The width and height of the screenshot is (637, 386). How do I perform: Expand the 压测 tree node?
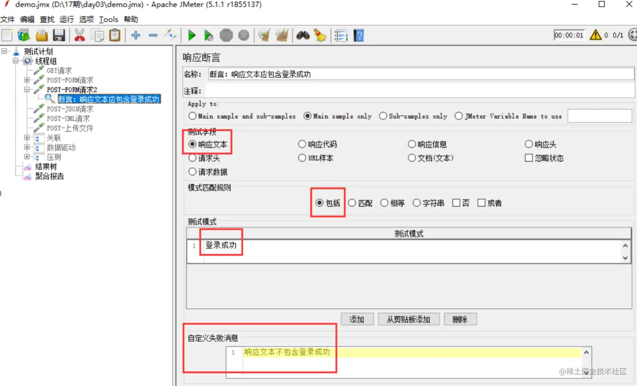tap(27, 157)
